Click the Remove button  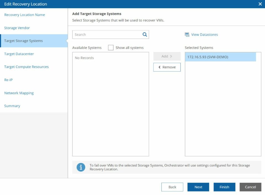[167, 67]
